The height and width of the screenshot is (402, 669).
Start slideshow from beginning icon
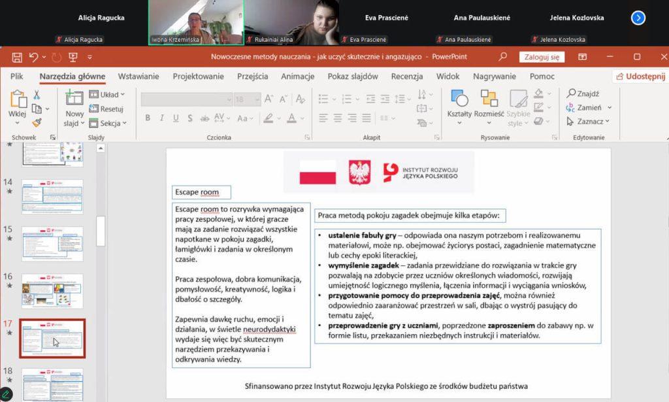coord(73,57)
